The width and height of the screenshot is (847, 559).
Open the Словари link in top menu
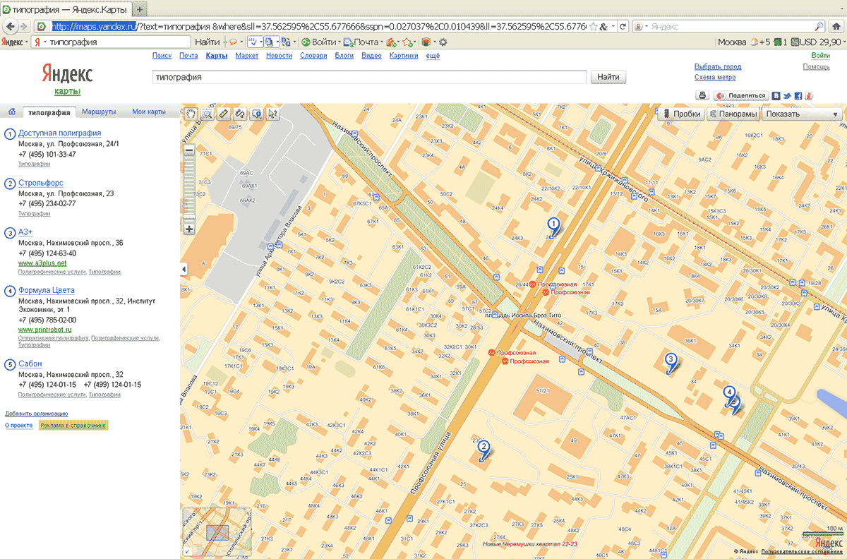(313, 56)
